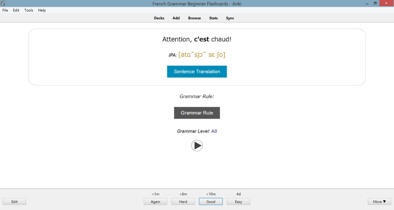Image resolution: width=394 pixels, height=210 pixels.
Task: Open the Edit card button
Action: (x=14, y=202)
